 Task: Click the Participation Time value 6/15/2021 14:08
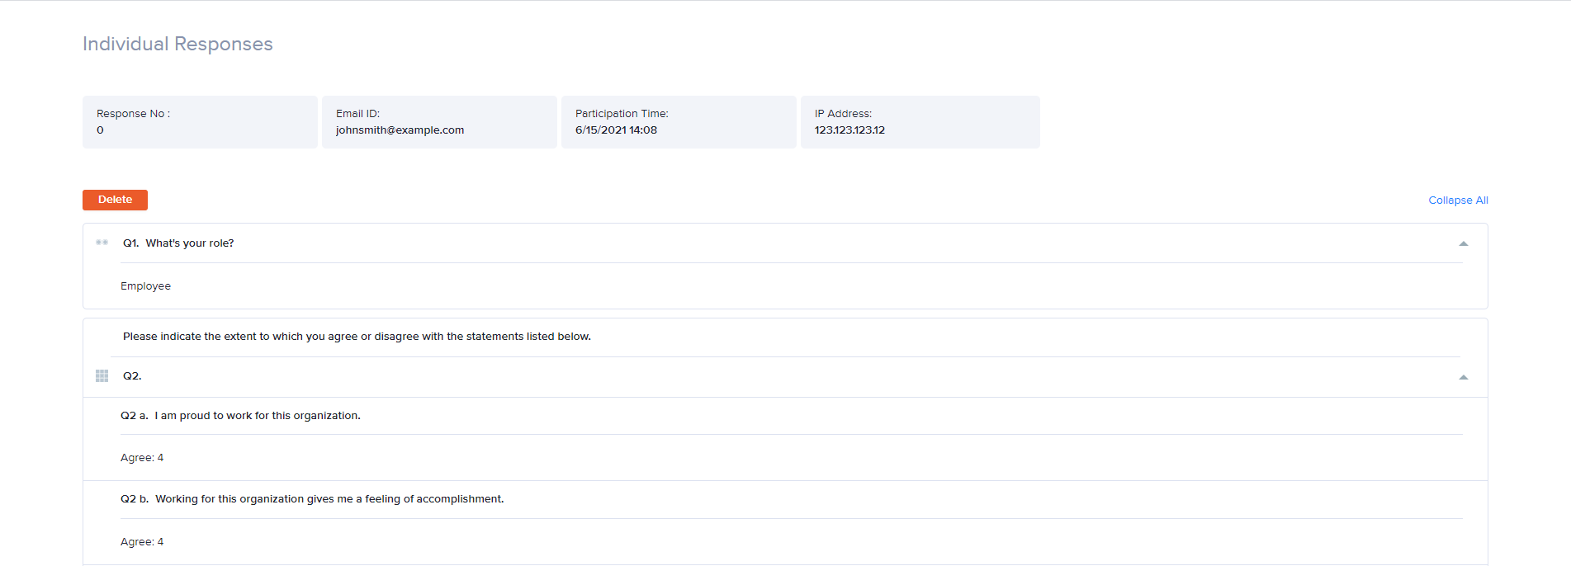point(616,130)
